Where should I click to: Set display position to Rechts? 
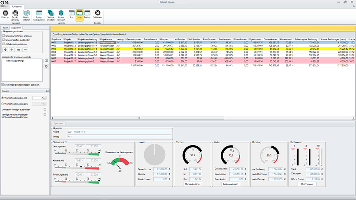[87, 13]
